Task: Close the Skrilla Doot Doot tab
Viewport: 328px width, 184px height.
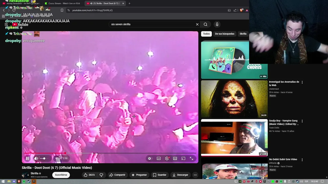Action: [x=123, y=3]
